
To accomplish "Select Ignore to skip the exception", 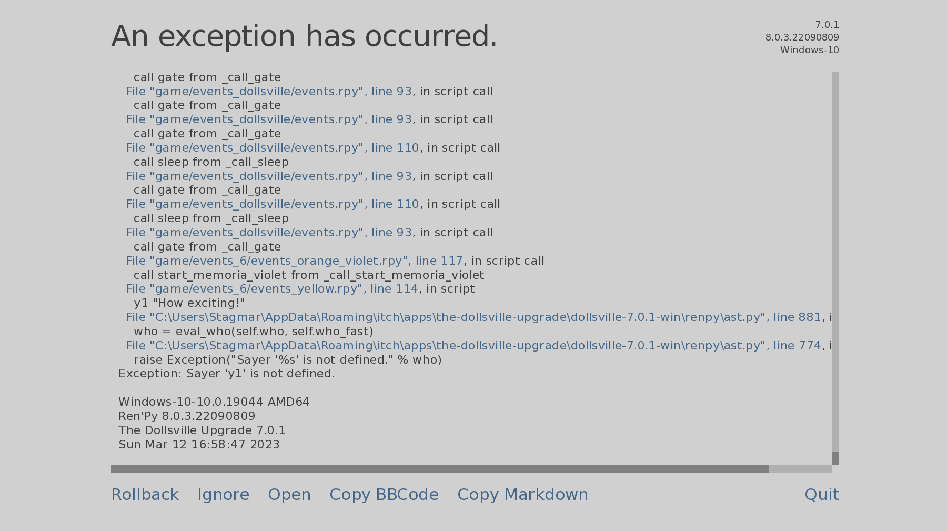I will (223, 495).
